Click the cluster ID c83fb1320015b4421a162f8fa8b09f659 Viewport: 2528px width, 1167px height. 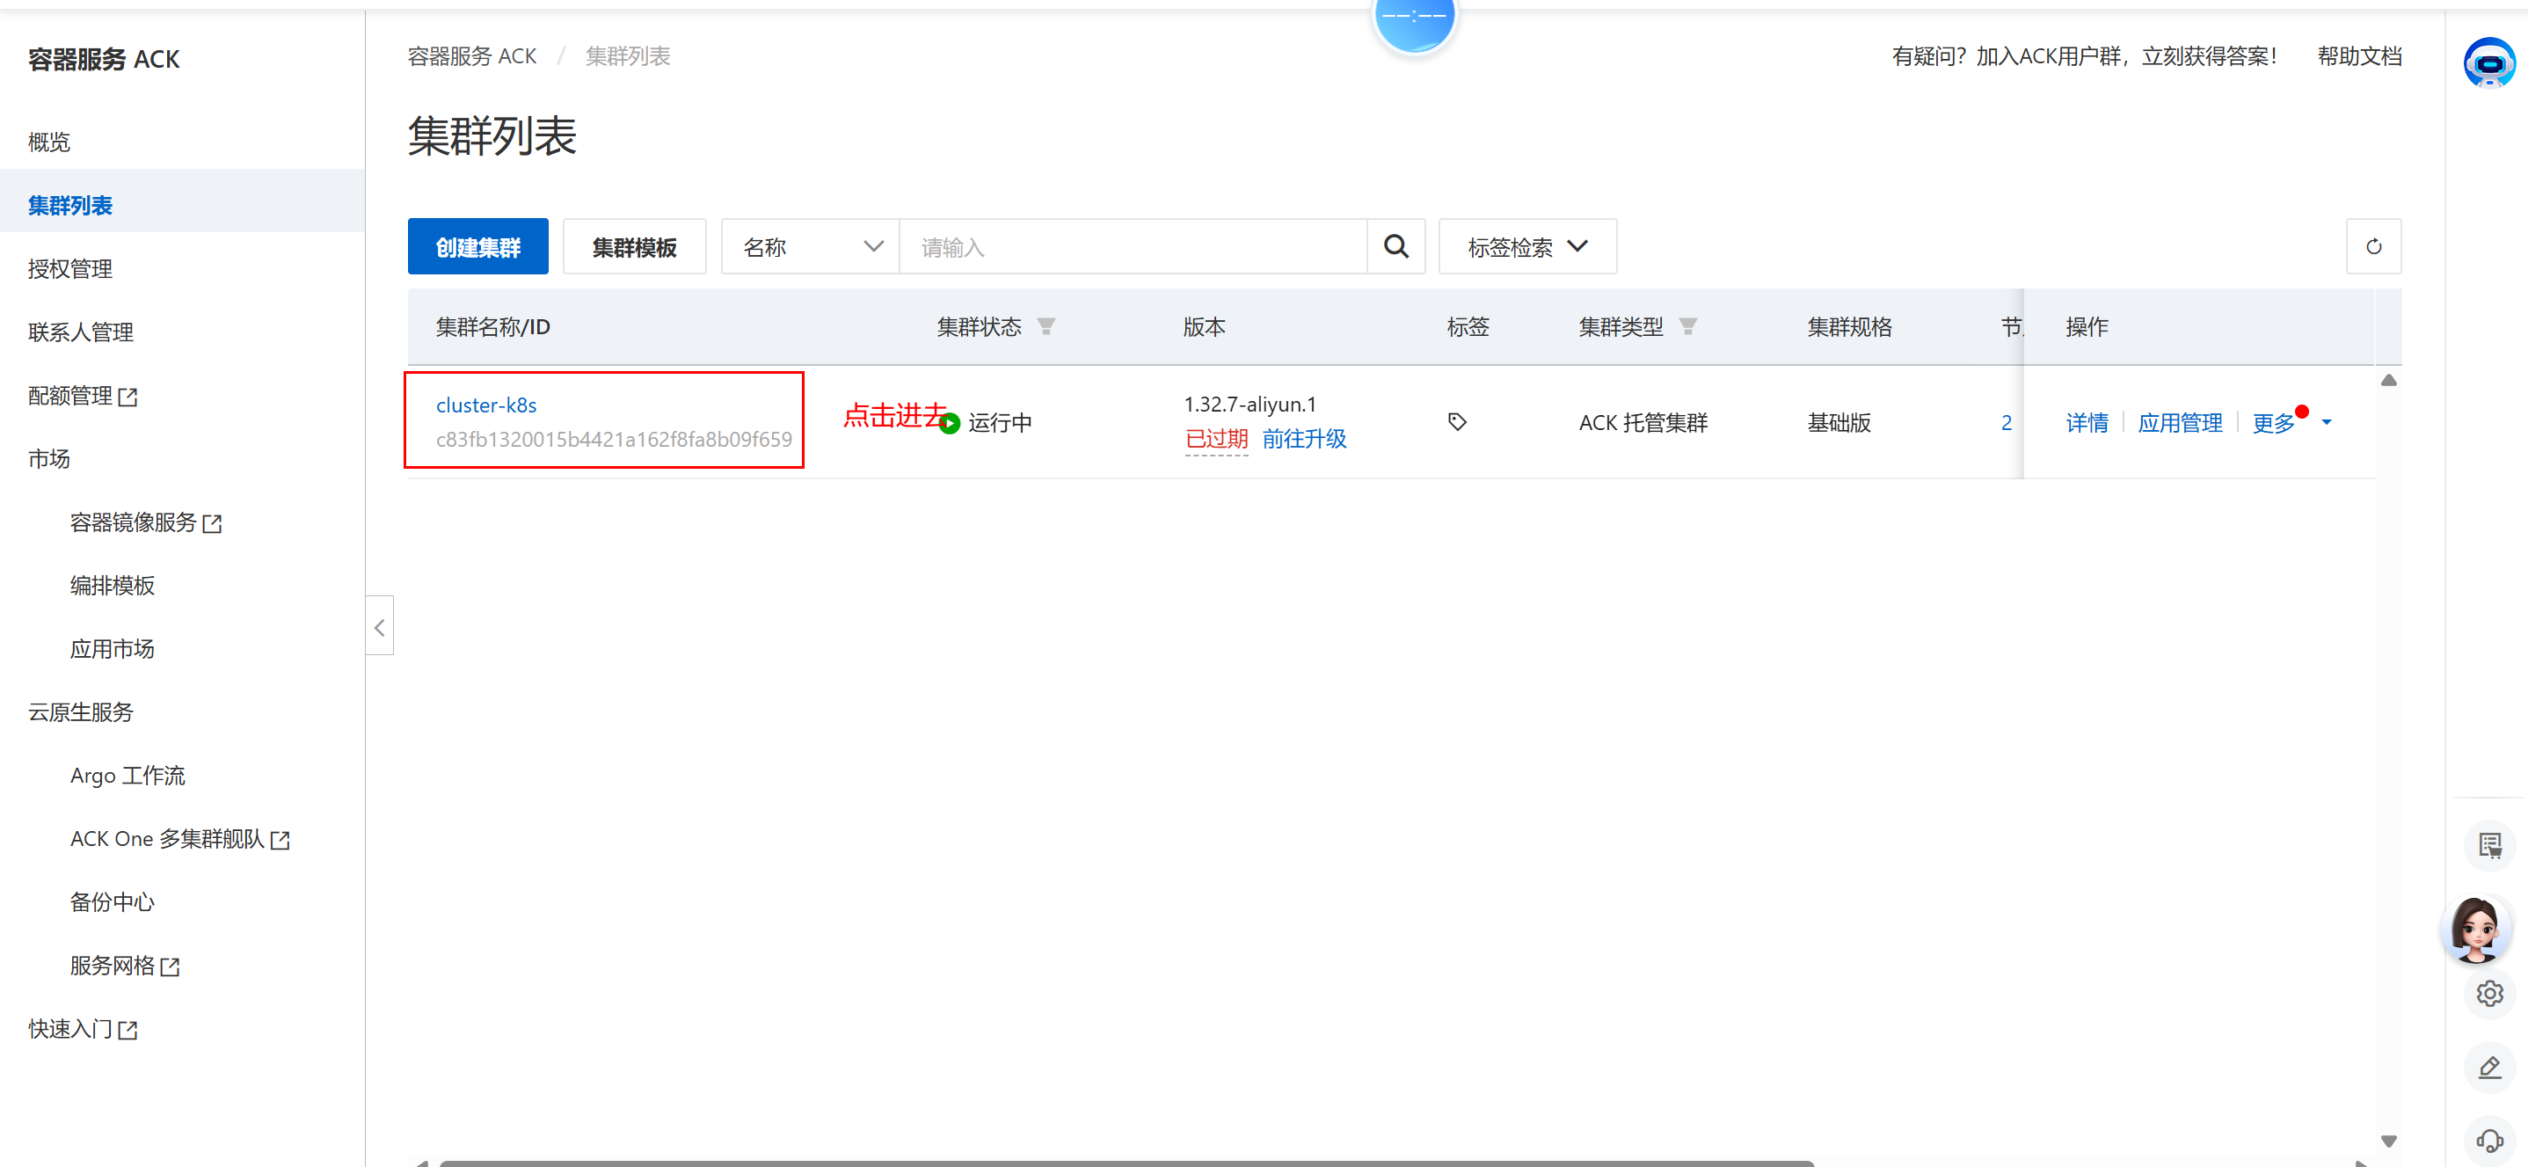(x=614, y=440)
